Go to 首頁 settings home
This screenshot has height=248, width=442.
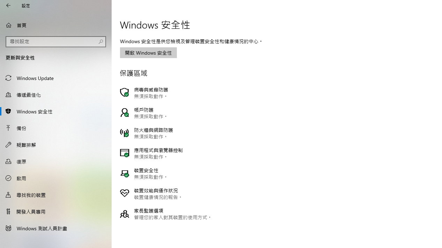[x=56, y=25]
